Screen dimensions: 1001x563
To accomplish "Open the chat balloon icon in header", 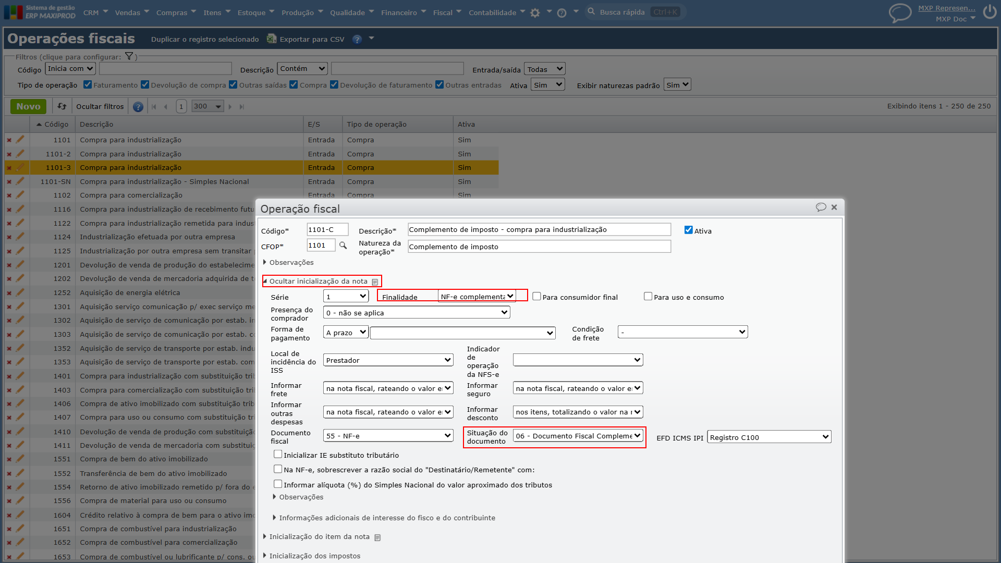I will point(900,13).
